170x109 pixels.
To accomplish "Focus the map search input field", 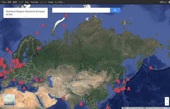I will (x=81, y=10).
